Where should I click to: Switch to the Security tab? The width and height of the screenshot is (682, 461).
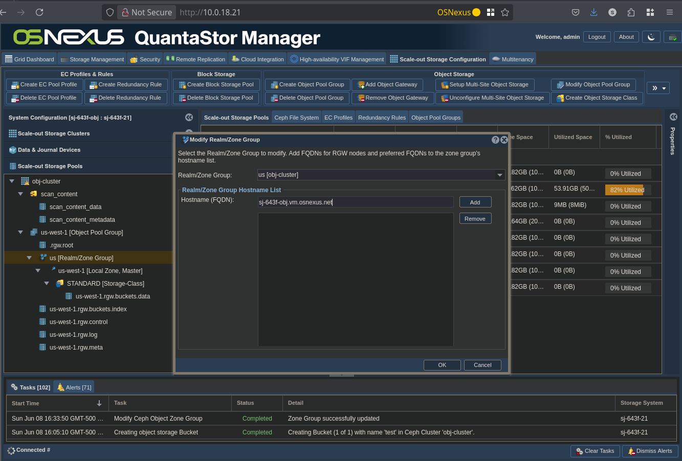(145, 59)
